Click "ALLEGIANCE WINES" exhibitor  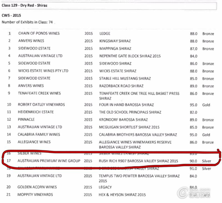[x=34, y=142]
